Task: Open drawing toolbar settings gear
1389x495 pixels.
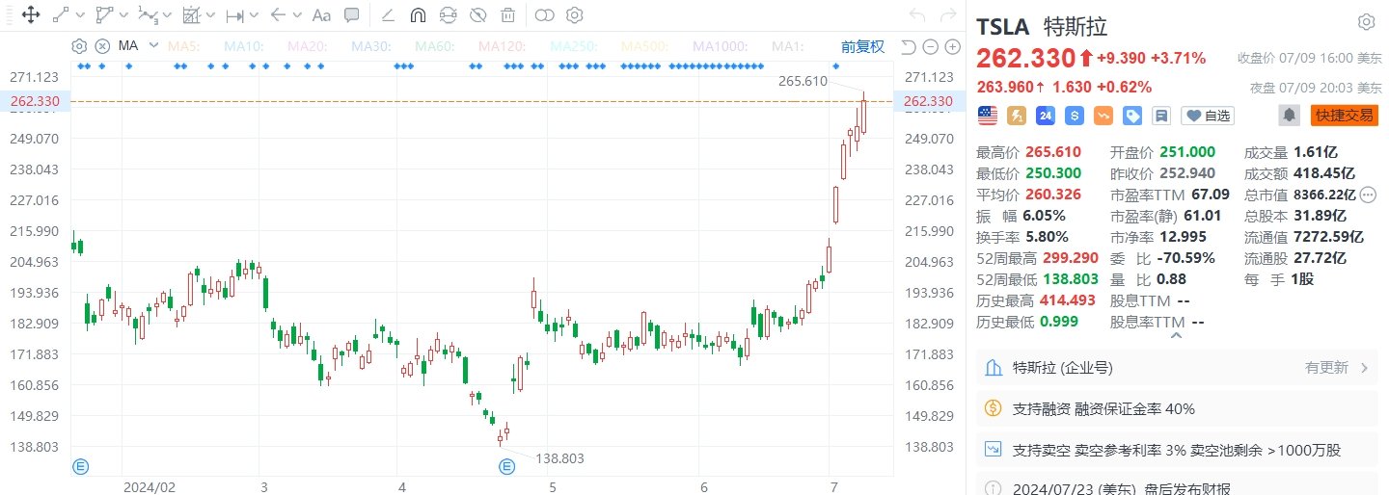Action: click(575, 14)
